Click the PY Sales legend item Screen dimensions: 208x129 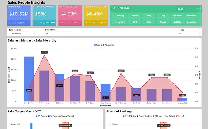click(41, 116)
